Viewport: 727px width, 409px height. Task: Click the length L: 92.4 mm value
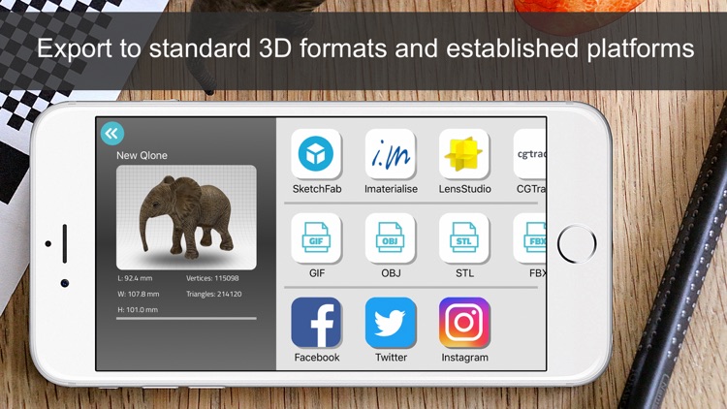[x=136, y=278]
